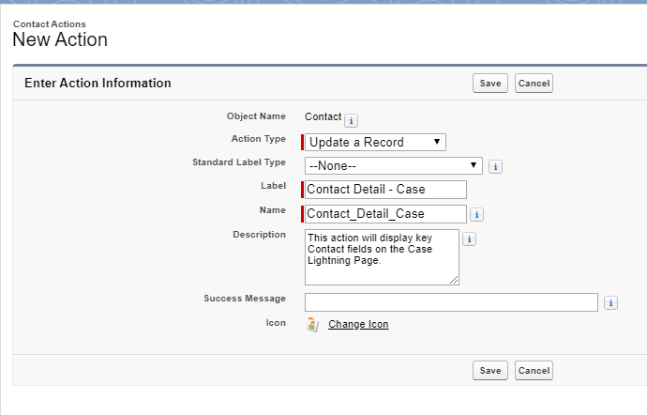Click info icon beside Standard Label Type
Image resolution: width=647 pixels, height=415 pixels.
[x=495, y=167]
